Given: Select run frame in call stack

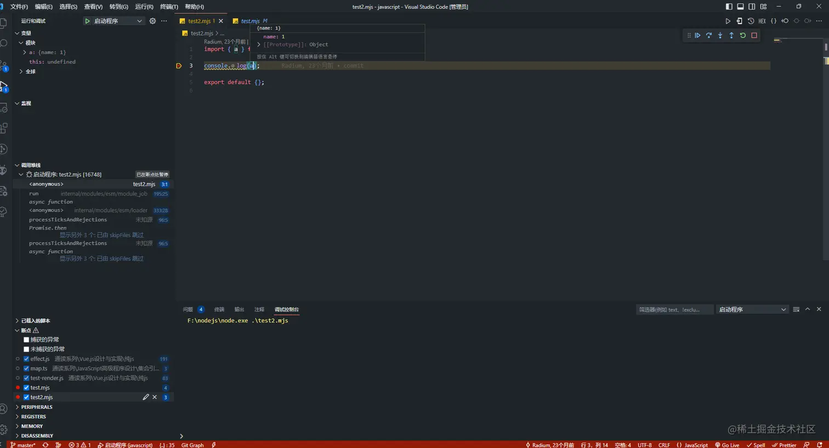Looking at the screenshot, I should click(94, 194).
